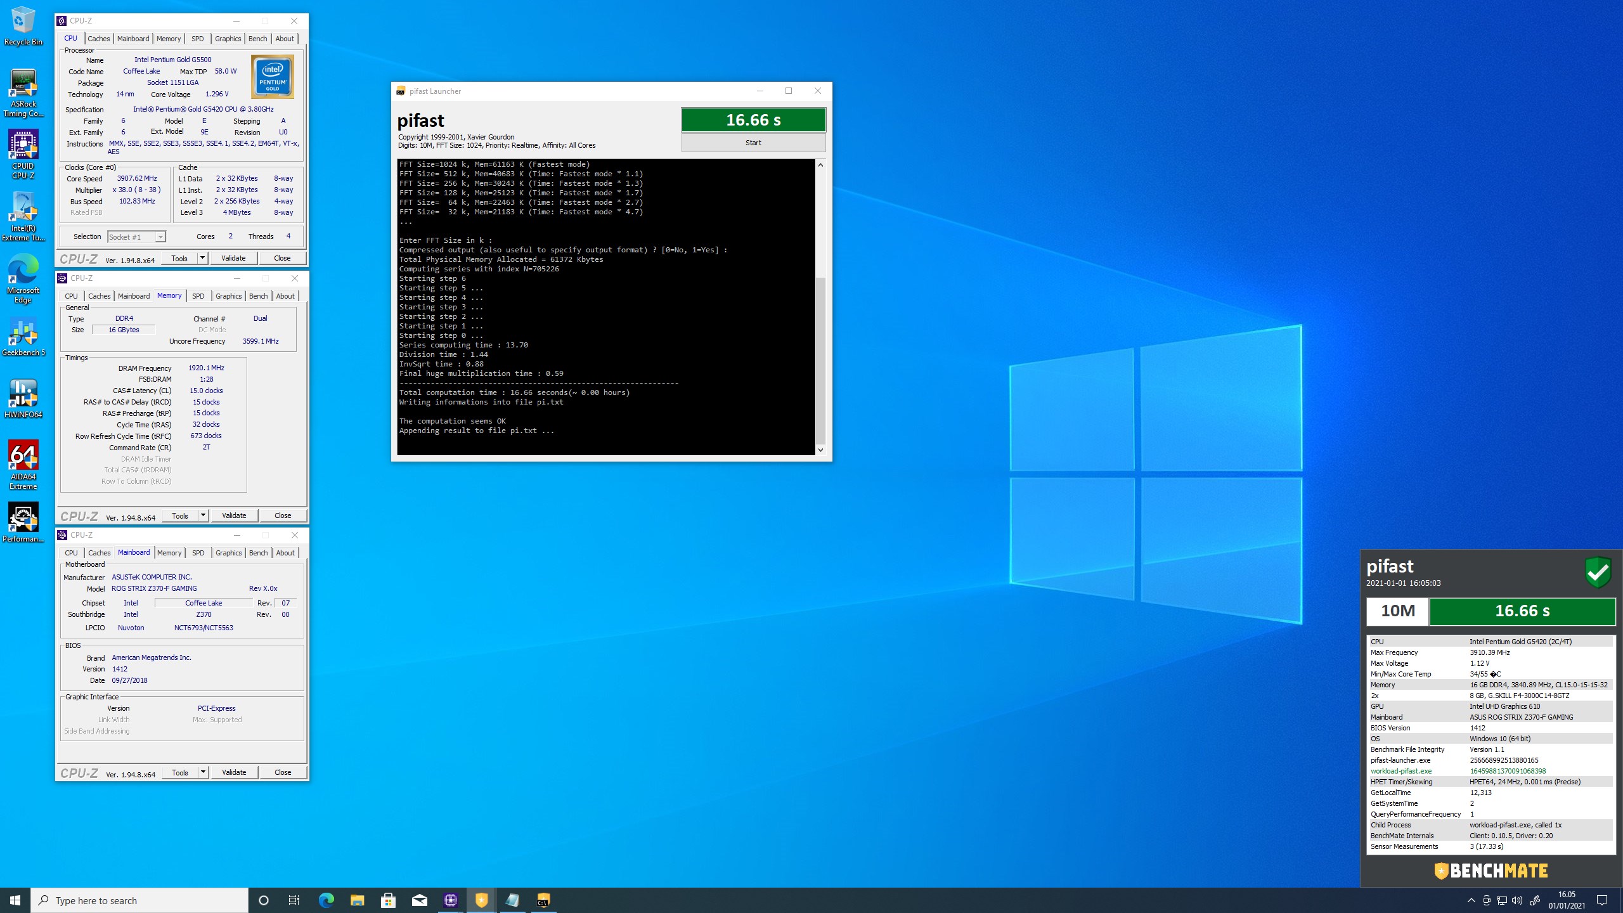Open Mail from the taskbar
Viewport: 1623px width, 913px height.
tap(419, 900)
